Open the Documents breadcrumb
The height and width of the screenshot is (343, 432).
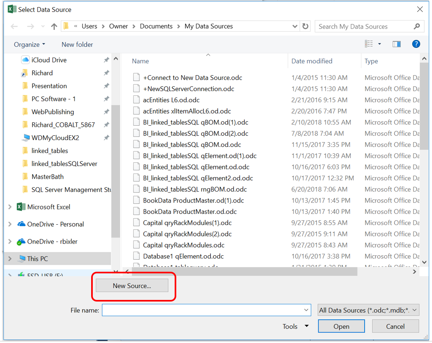click(156, 26)
